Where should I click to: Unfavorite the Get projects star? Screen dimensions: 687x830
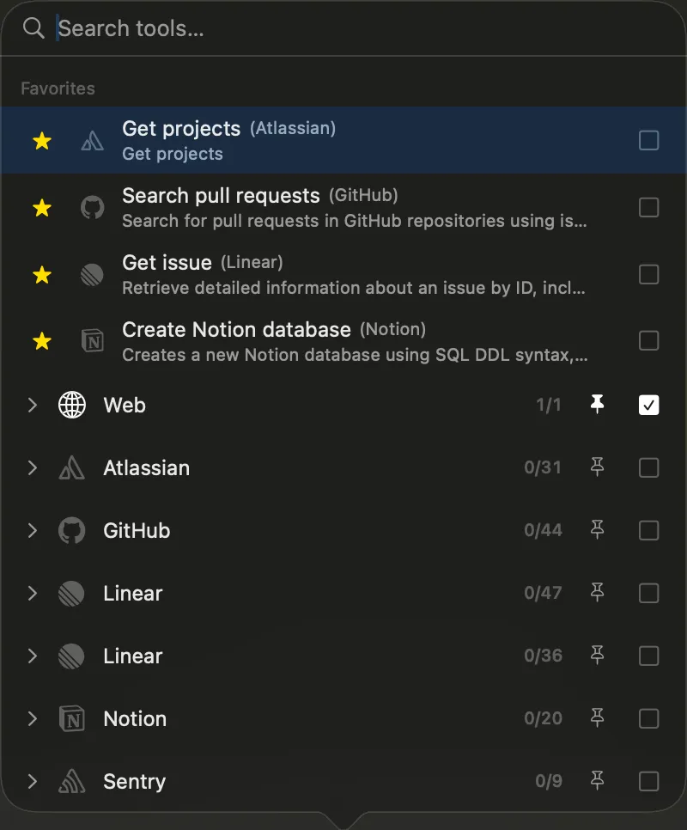pos(42,141)
